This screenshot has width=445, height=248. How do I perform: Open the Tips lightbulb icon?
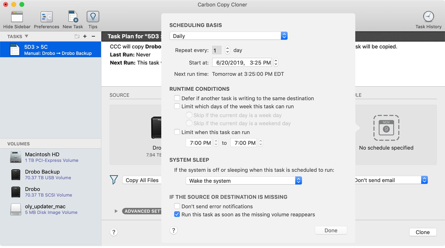93,17
